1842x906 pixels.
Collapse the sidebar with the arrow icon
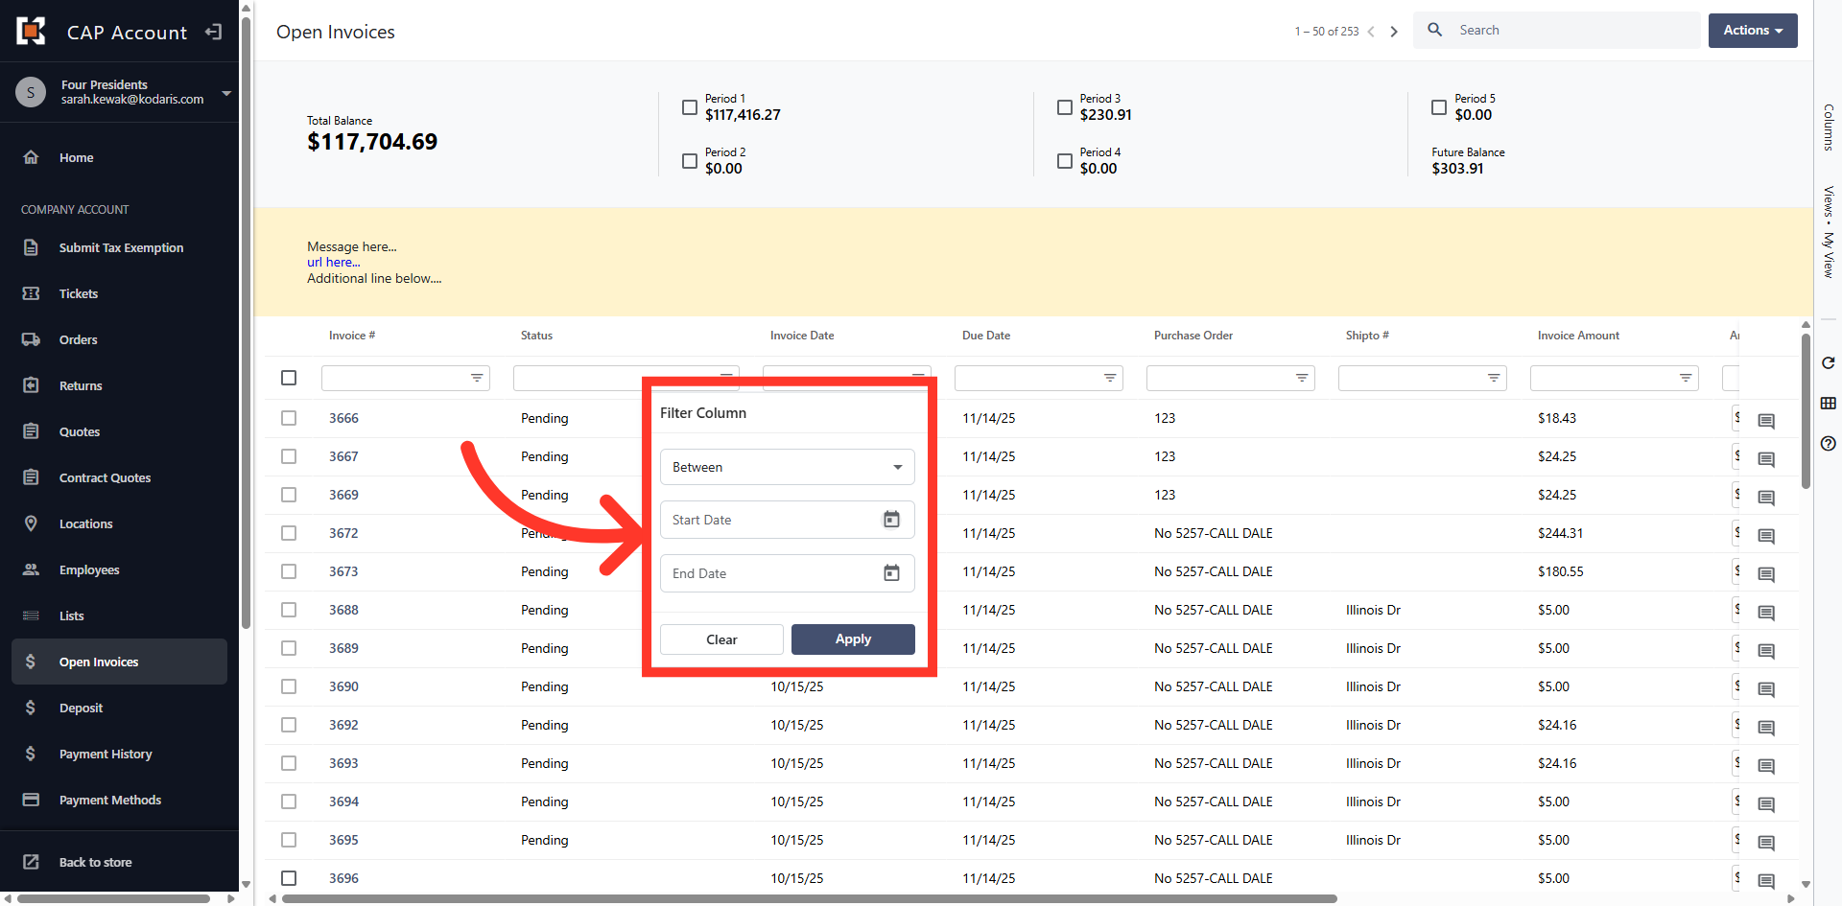point(213,32)
